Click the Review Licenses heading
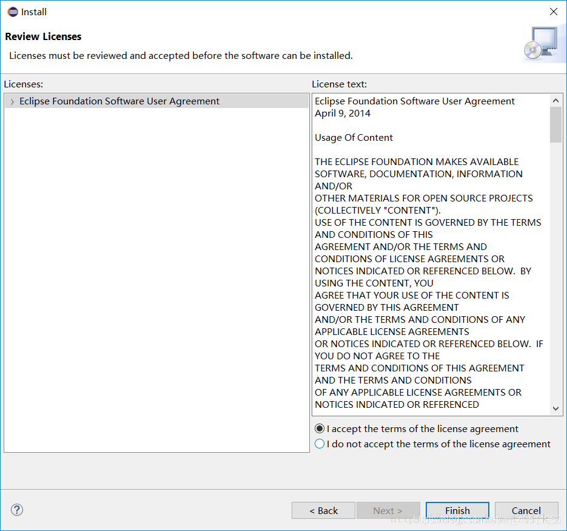The height and width of the screenshot is (531, 567). point(43,36)
